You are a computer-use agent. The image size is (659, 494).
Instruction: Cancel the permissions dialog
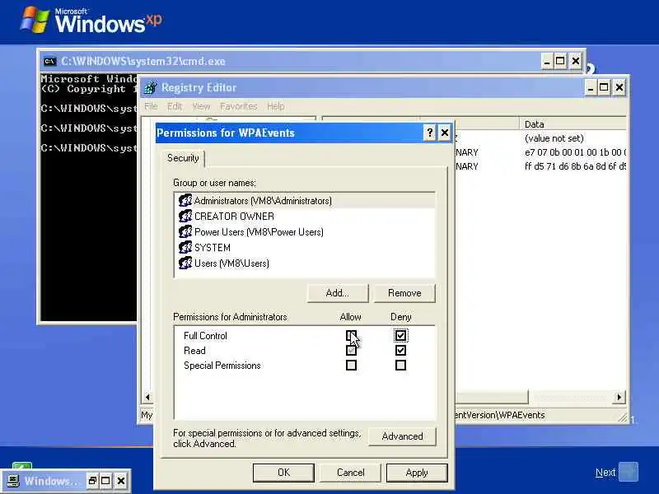click(351, 473)
